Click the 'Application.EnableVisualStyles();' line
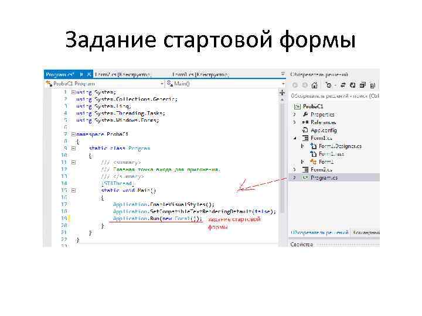Viewport: 422px width, 316px height. (x=164, y=204)
